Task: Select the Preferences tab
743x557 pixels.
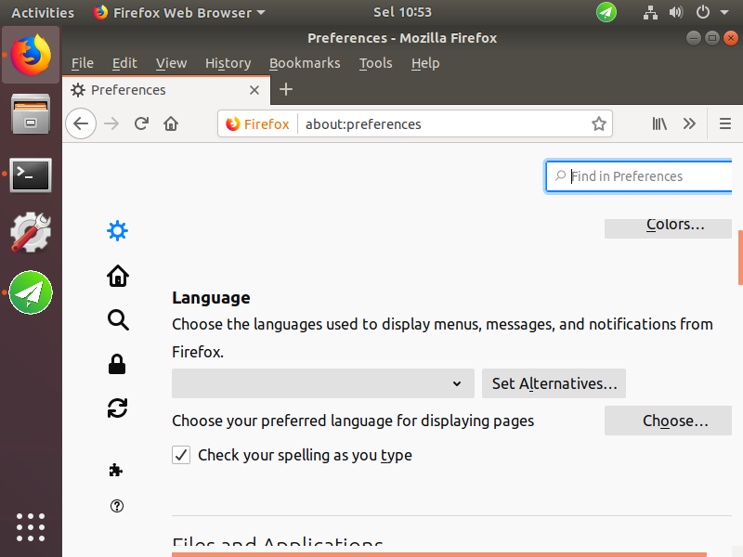Action: [x=166, y=90]
